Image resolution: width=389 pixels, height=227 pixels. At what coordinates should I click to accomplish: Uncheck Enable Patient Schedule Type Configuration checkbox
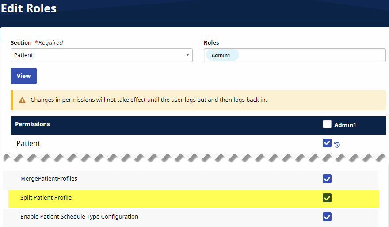click(327, 217)
